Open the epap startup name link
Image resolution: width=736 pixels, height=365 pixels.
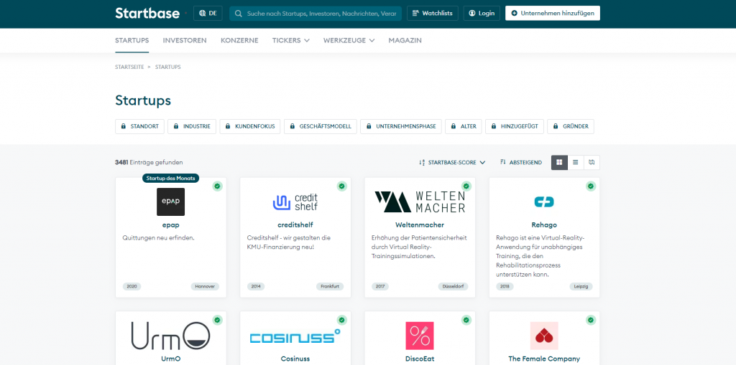171,225
